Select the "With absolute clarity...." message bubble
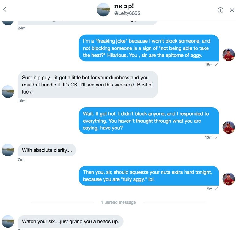 point(47,150)
